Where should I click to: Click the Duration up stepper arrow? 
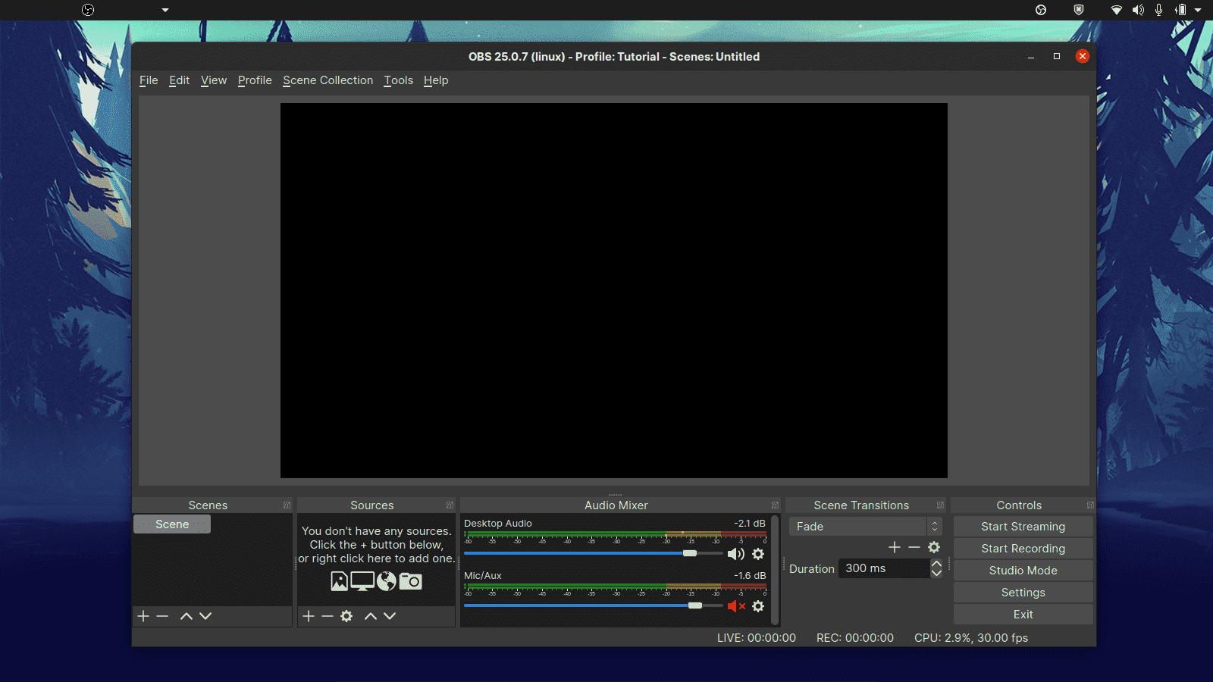(937, 564)
